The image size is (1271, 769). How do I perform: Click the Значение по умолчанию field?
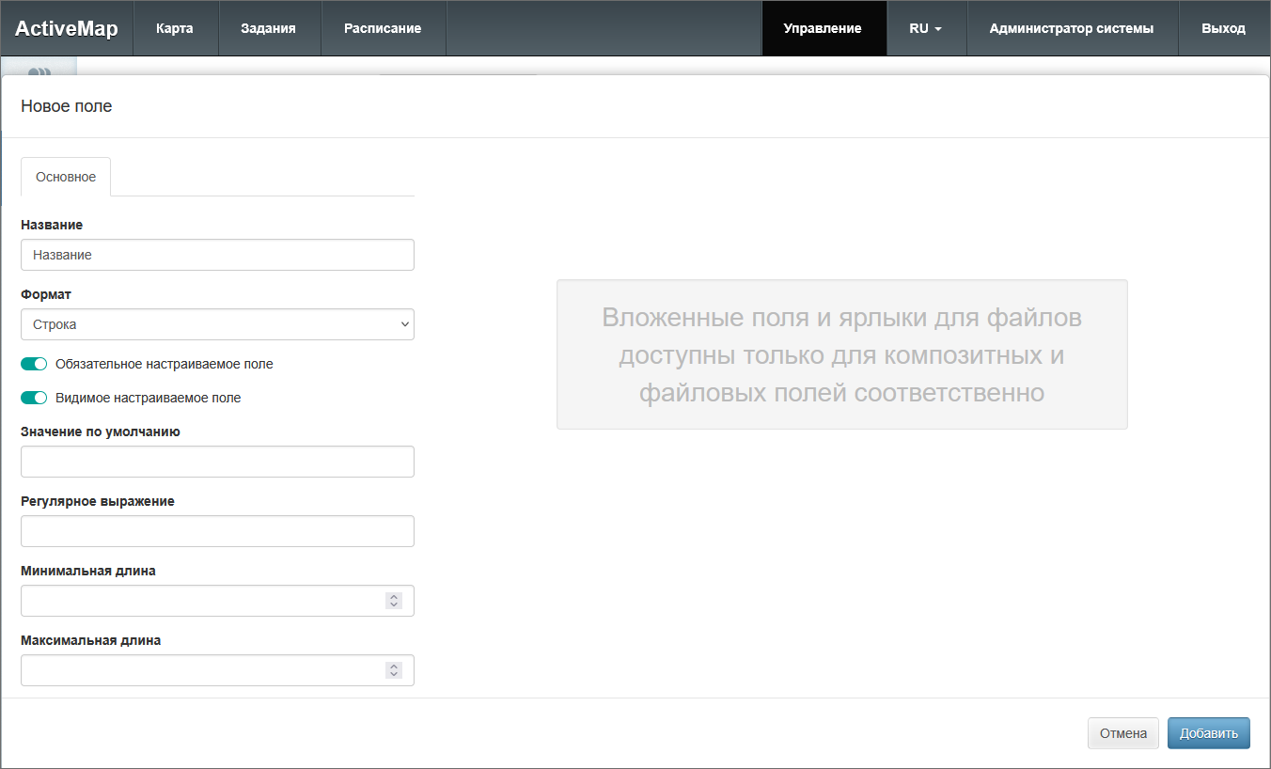[217, 462]
